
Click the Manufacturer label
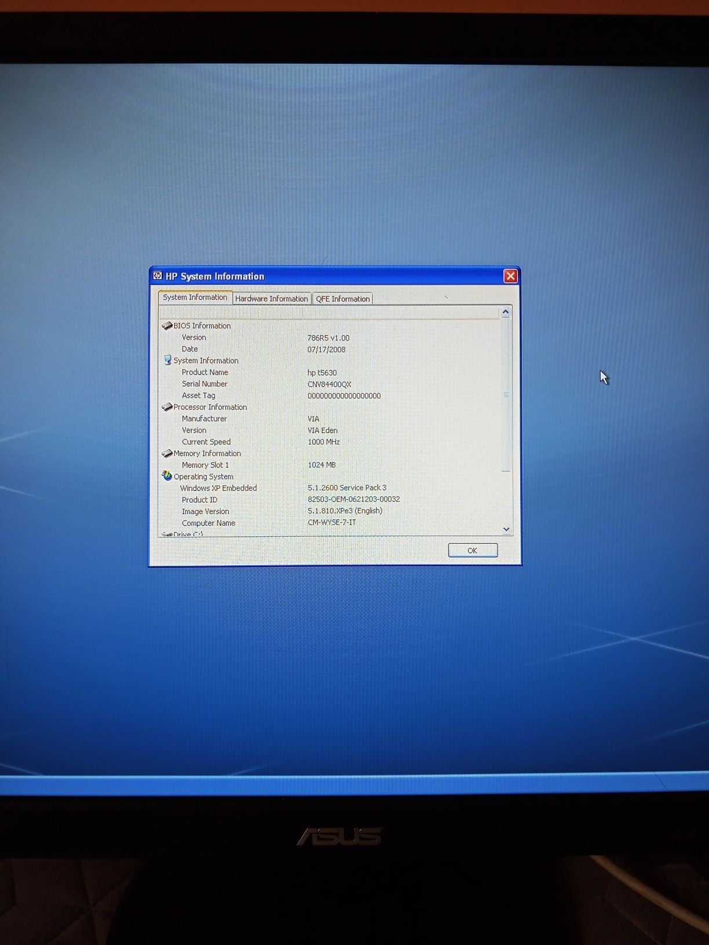[x=204, y=419]
